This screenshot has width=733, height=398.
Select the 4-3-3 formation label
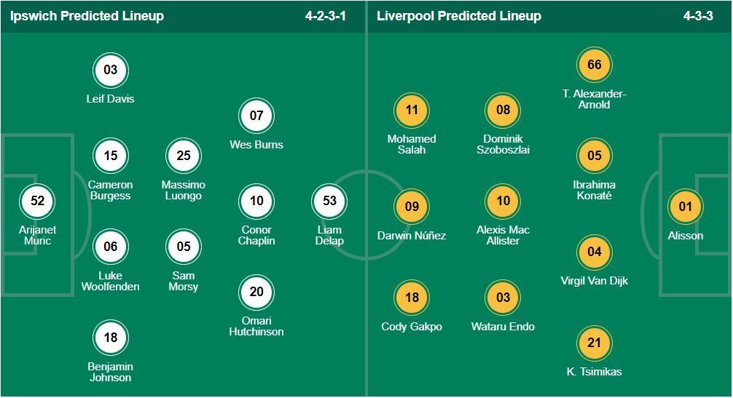tap(698, 16)
